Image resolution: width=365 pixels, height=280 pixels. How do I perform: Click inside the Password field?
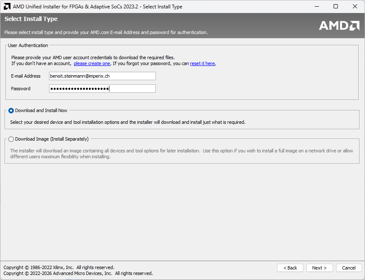coord(102,89)
